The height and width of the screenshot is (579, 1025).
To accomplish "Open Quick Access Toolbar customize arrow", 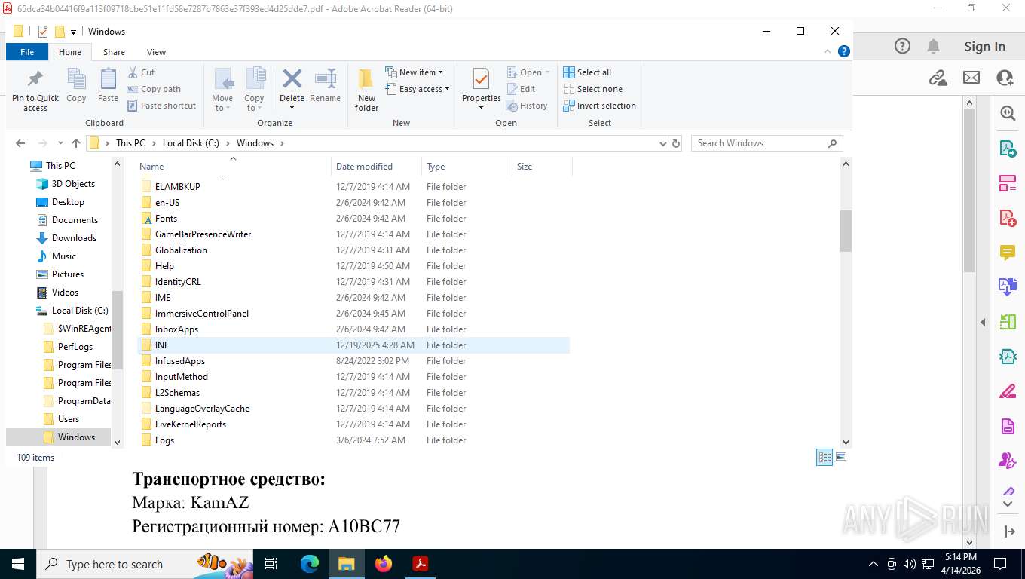I will (73, 32).
